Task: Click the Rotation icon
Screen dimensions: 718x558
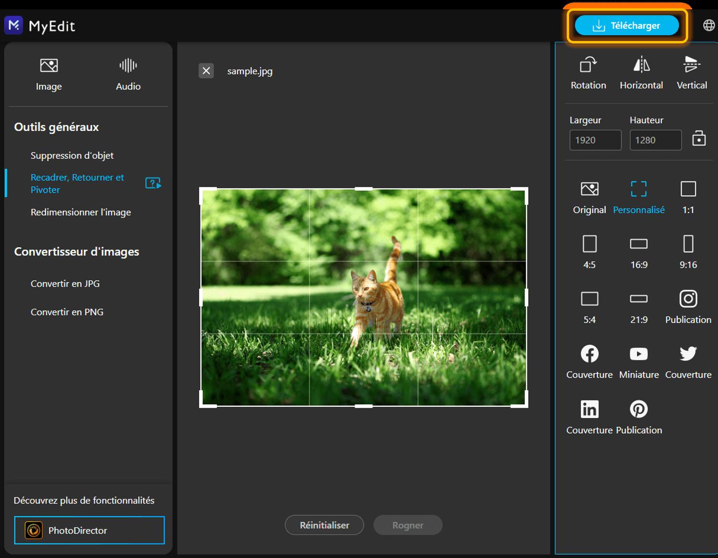Action: tap(588, 65)
